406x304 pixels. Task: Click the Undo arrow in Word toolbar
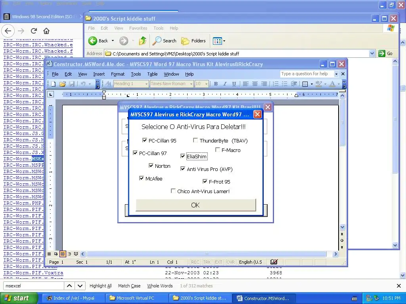[83, 84]
